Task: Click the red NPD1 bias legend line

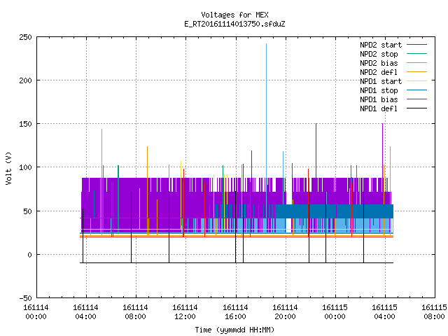Action: (x=417, y=99)
